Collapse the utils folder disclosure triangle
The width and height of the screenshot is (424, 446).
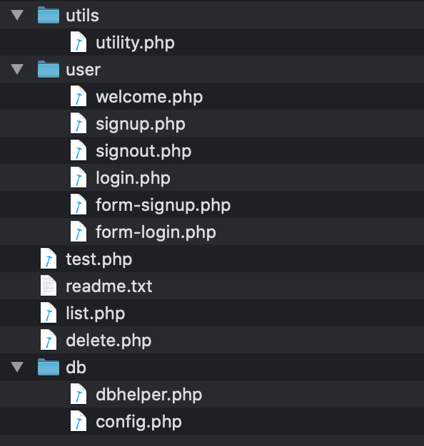pyautogui.click(x=17, y=15)
